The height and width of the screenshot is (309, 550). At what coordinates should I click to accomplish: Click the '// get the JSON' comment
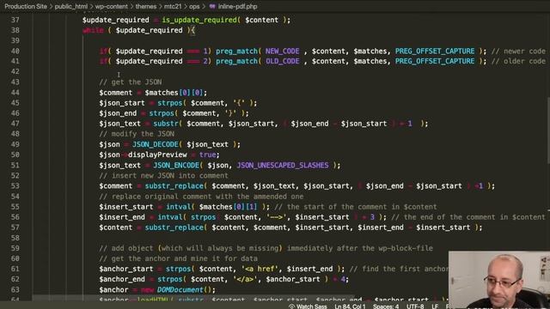point(130,82)
